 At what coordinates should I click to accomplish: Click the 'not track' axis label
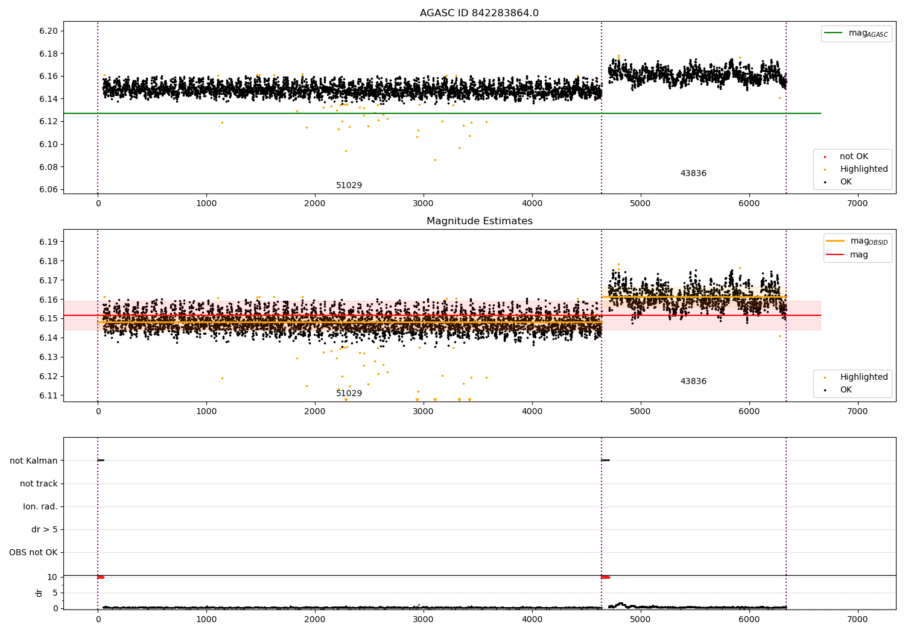(39, 483)
